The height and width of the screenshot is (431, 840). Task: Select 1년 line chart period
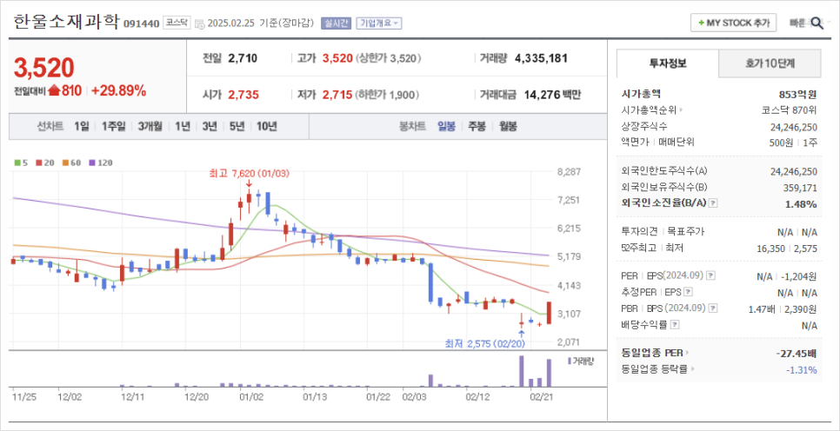click(183, 126)
